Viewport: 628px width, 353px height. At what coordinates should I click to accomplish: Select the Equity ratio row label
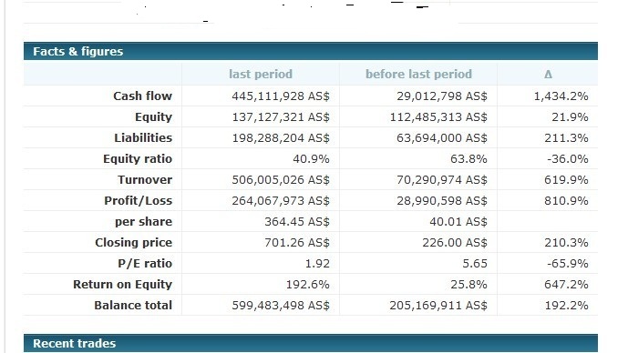pyautogui.click(x=138, y=158)
